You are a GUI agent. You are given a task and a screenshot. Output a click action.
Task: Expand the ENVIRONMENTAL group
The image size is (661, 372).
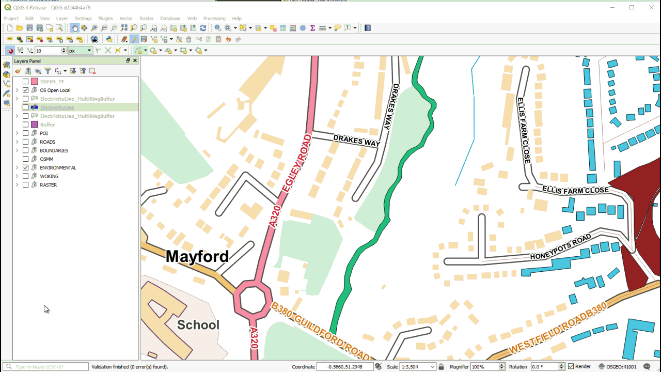17,168
